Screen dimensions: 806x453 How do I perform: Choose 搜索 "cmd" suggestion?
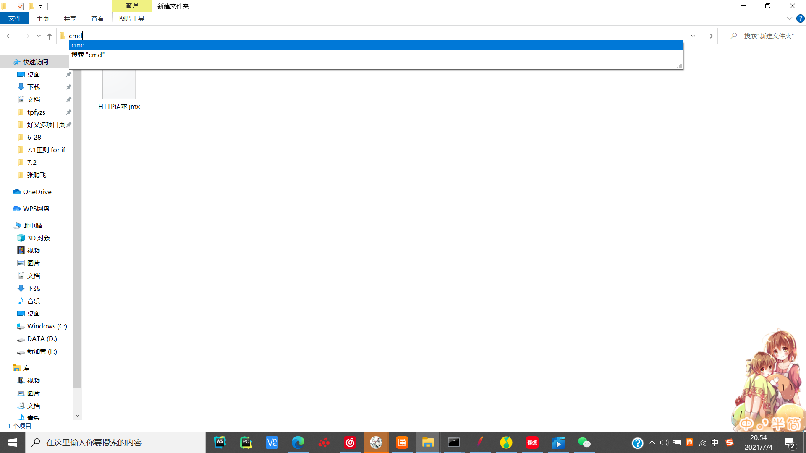pyautogui.click(x=88, y=55)
